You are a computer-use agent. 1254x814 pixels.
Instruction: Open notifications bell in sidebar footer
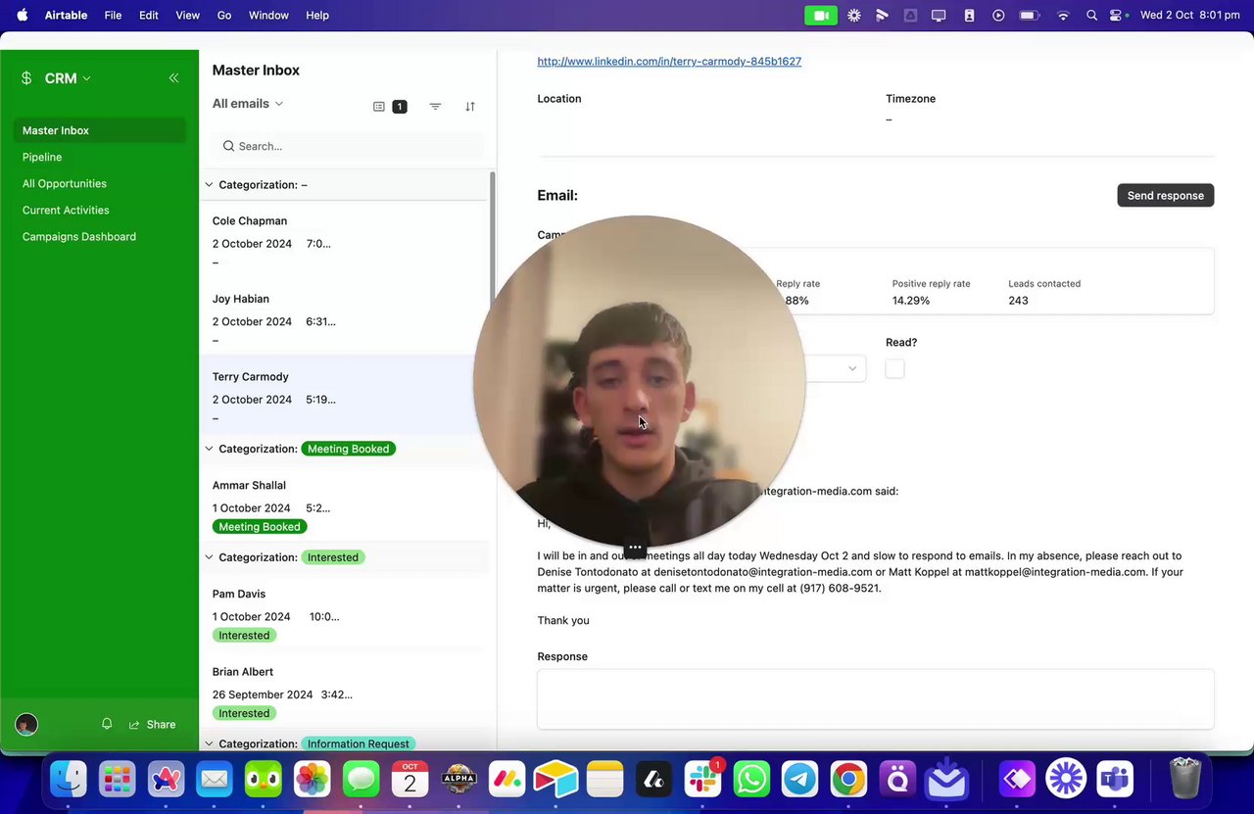pos(107,724)
